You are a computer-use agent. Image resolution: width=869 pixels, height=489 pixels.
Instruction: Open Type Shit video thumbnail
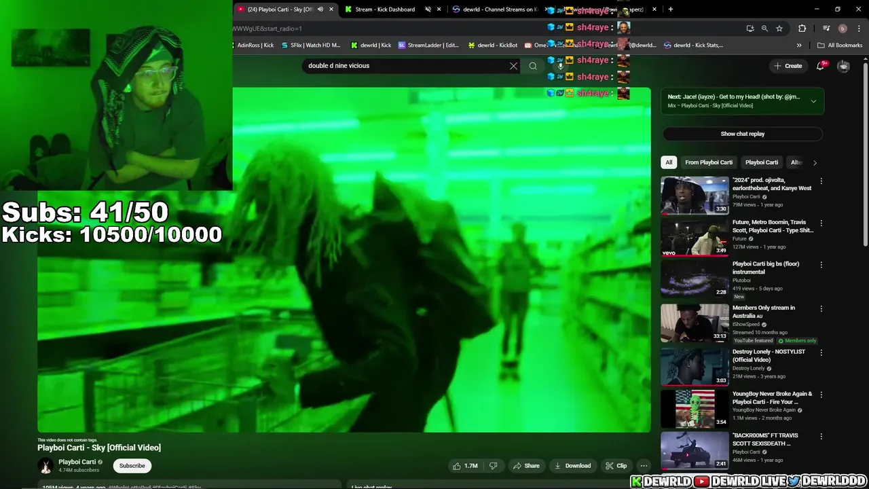click(695, 237)
